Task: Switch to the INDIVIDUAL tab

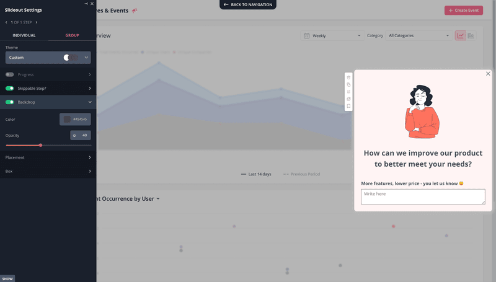Action: [x=24, y=35]
